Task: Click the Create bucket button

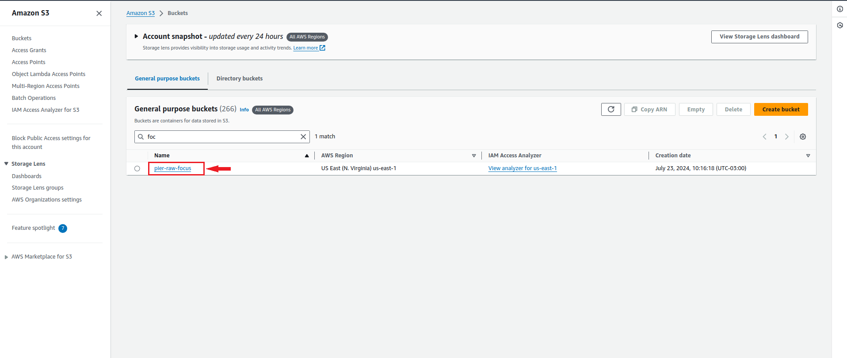Action: [780, 109]
